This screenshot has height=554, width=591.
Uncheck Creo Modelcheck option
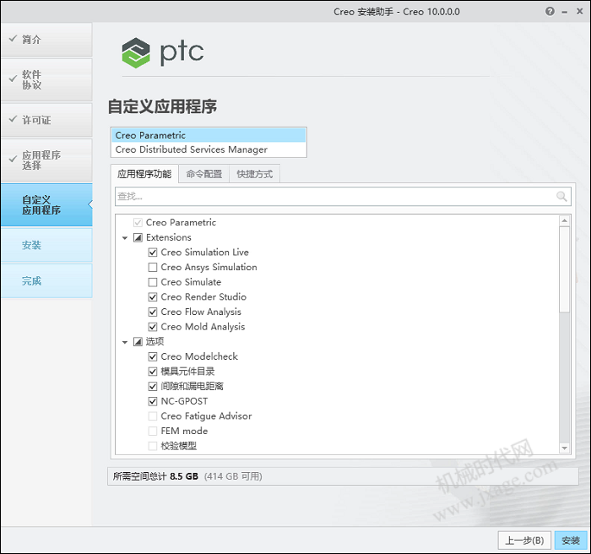click(x=153, y=356)
